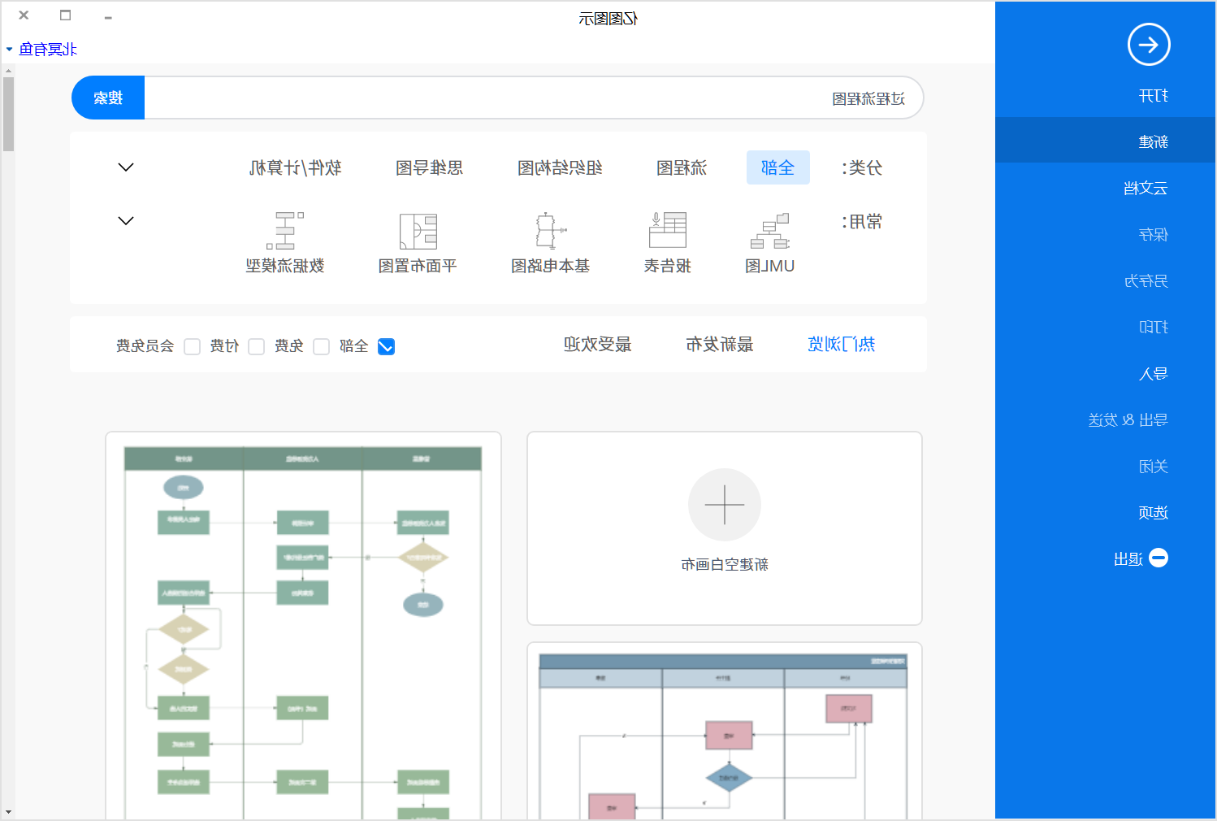
Task: Select the 全部 category filter
Action: 778,167
